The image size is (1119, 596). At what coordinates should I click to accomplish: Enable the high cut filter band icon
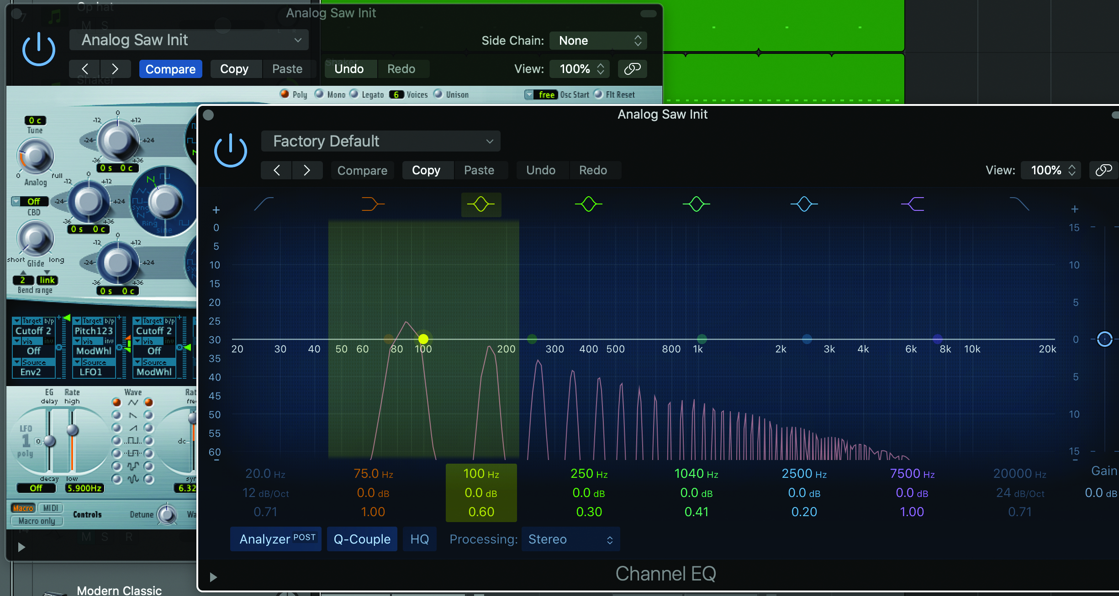coord(1019,204)
